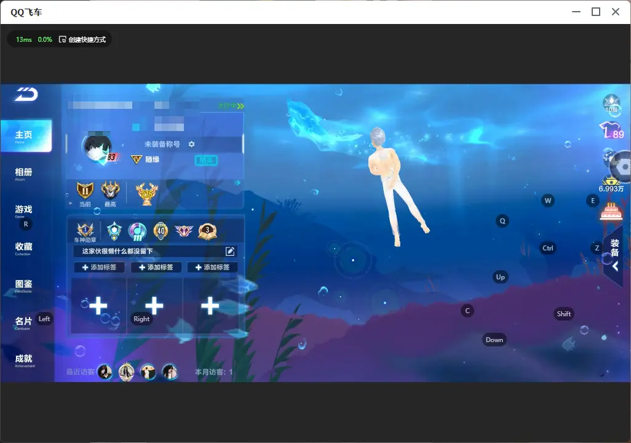Click the 当前 current rank badge
Screen dimensions: 631x443
coord(85,191)
